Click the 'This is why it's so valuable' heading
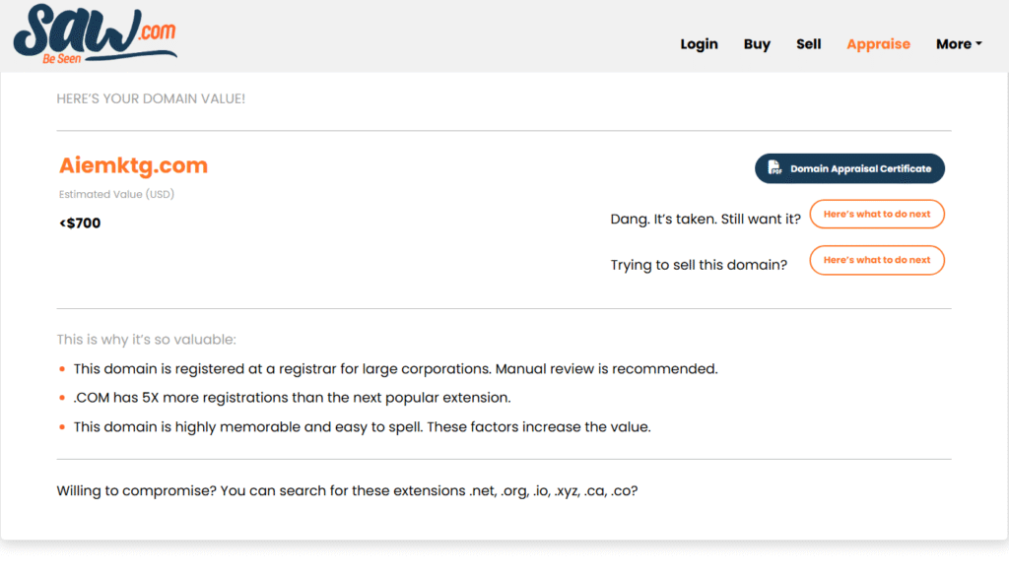This screenshot has width=1009, height=575. pos(146,340)
